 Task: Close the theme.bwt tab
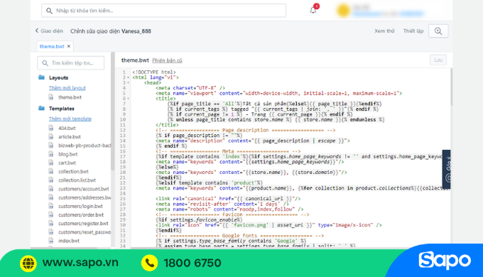click(x=69, y=46)
